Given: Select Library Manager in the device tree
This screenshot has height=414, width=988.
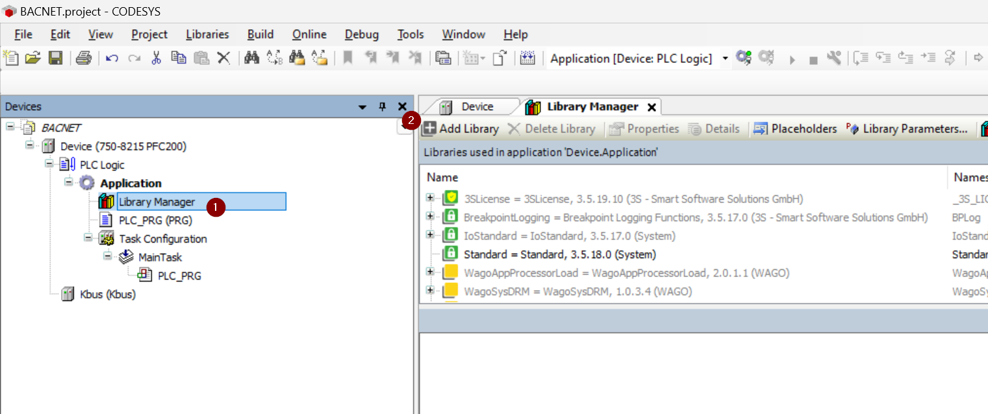Looking at the screenshot, I should click(x=157, y=202).
